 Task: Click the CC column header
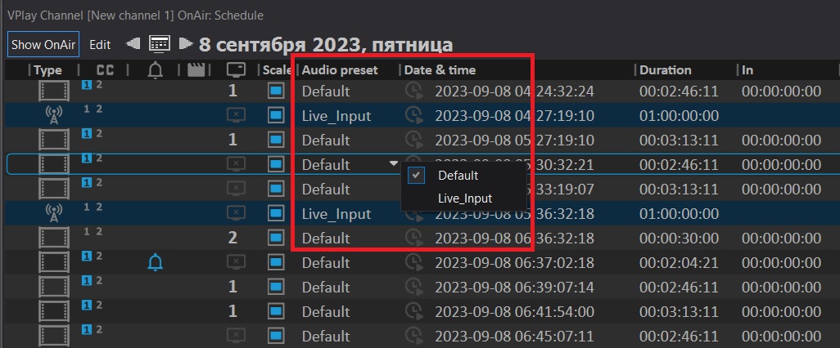[105, 70]
